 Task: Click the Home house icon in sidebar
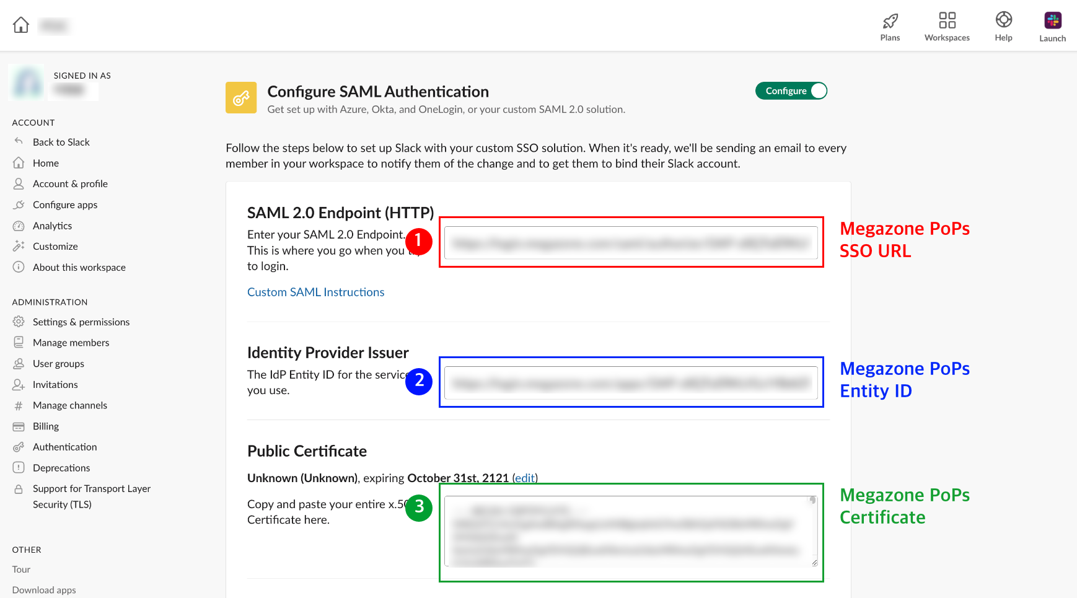click(19, 162)
